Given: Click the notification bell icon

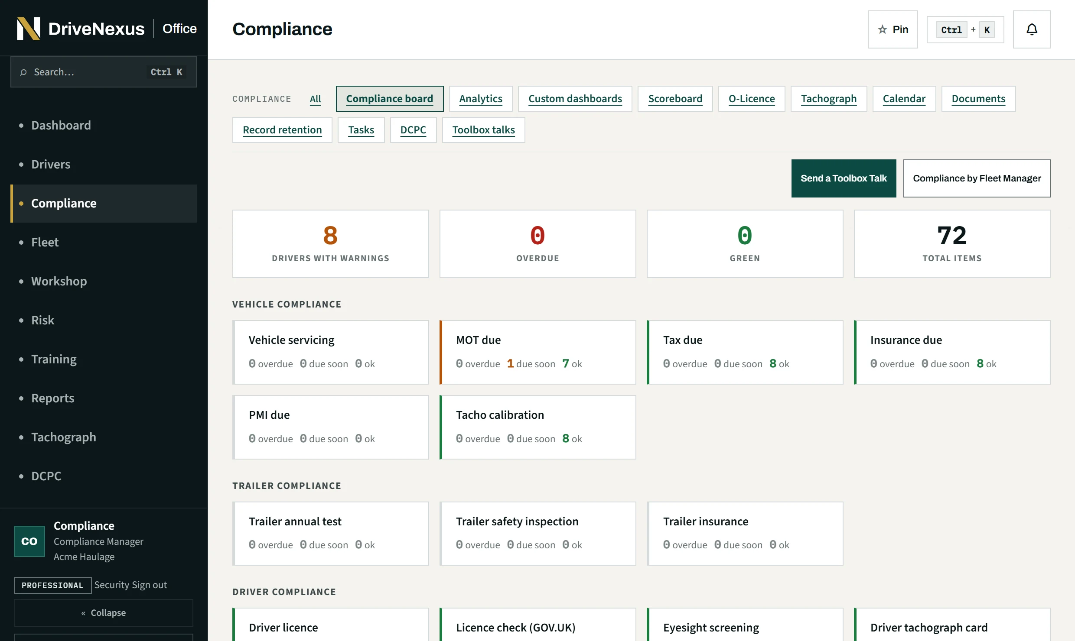Looking at the screenshot, I should [1032, 29].
